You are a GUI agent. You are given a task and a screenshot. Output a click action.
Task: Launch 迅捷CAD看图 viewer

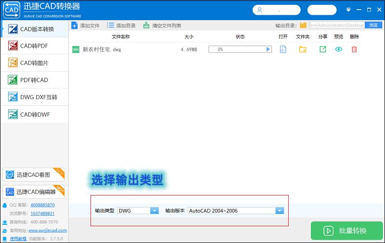(x=34, y=175)
